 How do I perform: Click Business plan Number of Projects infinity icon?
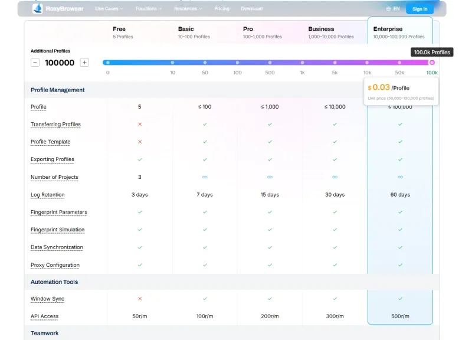point(335,177)
